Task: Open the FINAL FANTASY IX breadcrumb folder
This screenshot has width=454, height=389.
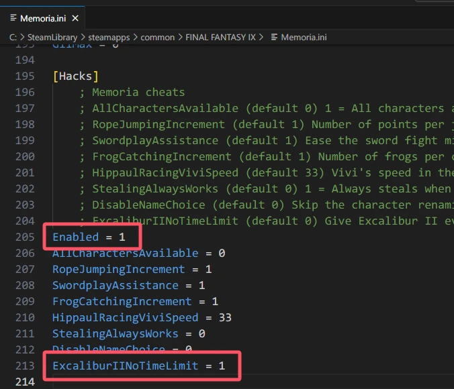Action: click(221, 38)
